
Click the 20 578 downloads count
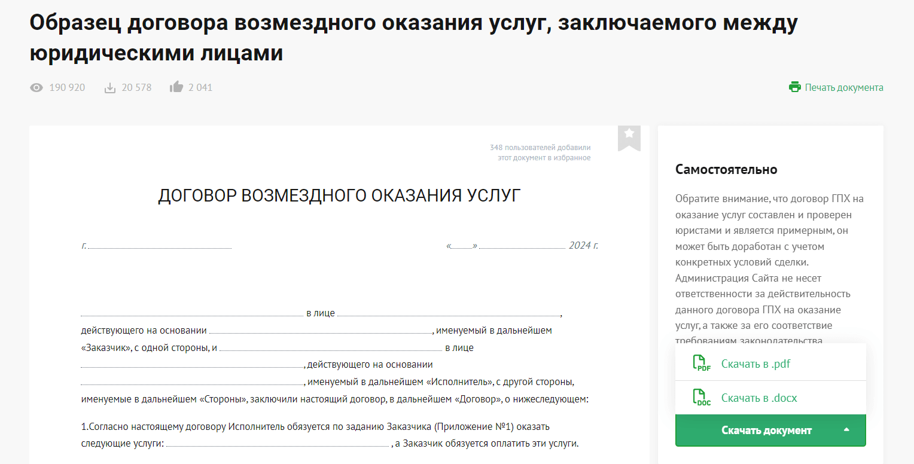click(136, 87)
